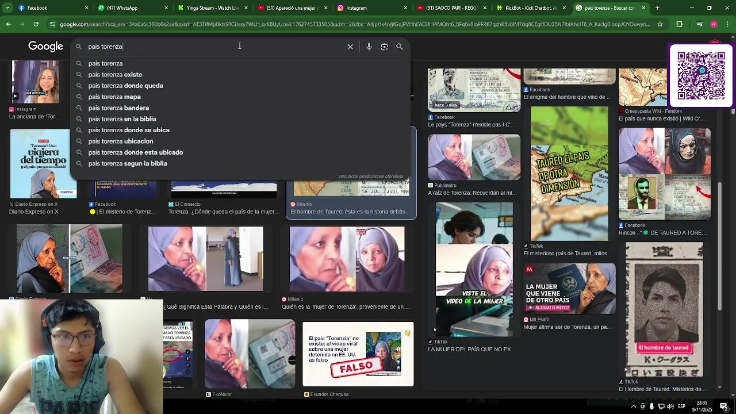Submit search with the magnifying glass
The image size is (736, 414).
tap(400, 47)
